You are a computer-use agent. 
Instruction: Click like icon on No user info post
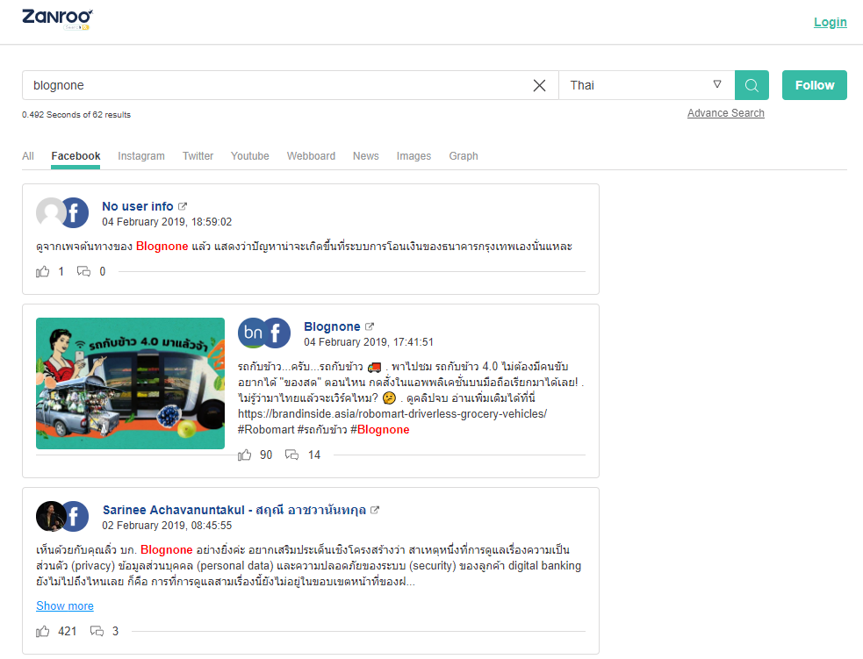(x=43, y=272)
